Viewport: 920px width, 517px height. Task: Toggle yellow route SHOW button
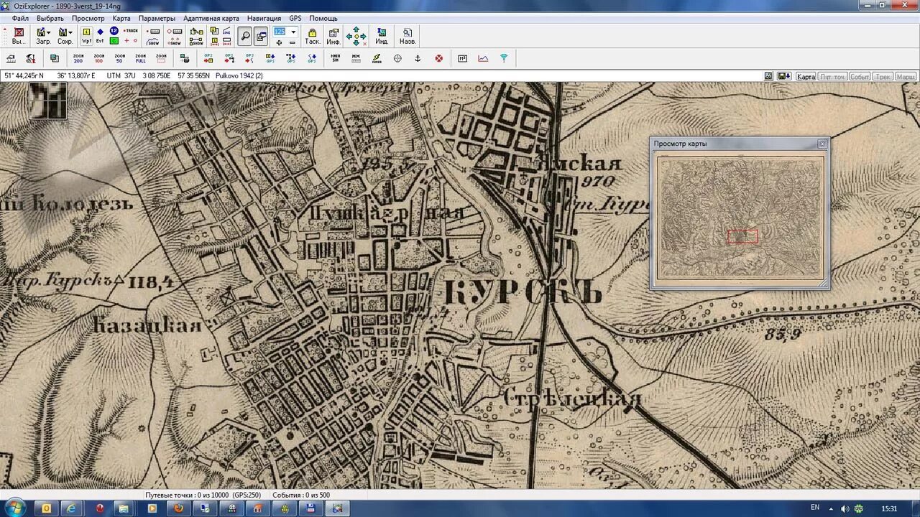[197, 41]
